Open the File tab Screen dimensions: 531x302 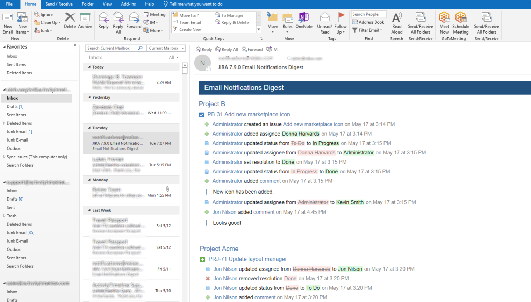9,4
